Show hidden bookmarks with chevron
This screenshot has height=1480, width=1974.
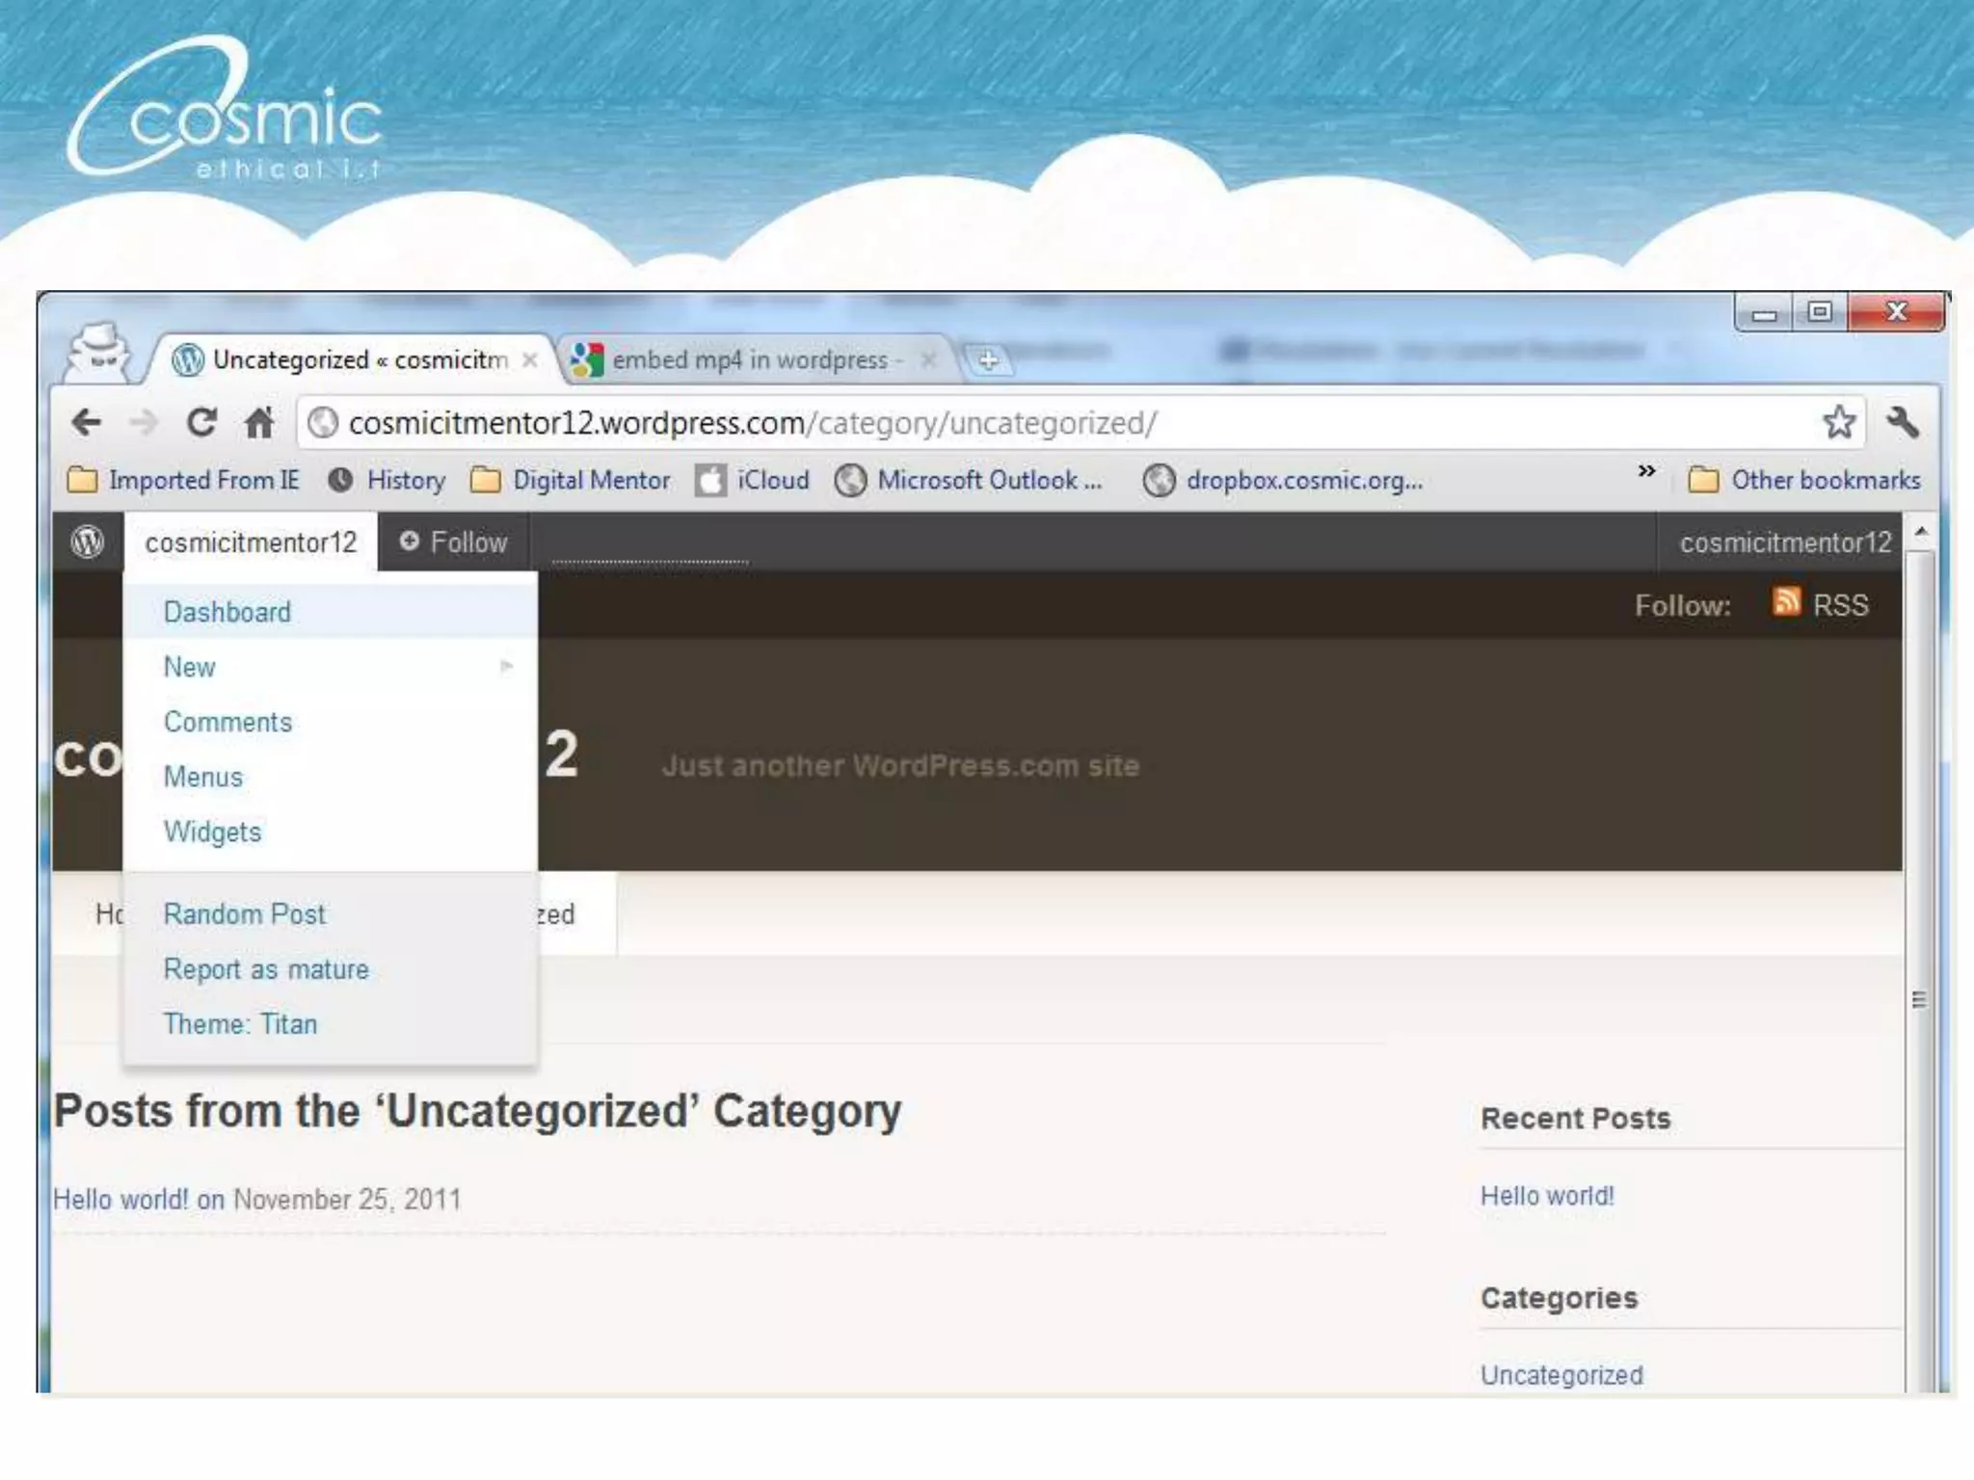pos(1646,471)
